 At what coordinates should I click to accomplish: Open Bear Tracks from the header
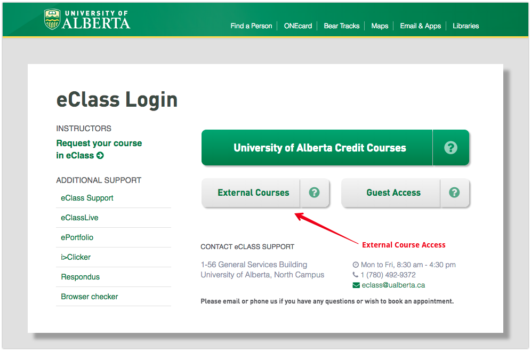341,26
